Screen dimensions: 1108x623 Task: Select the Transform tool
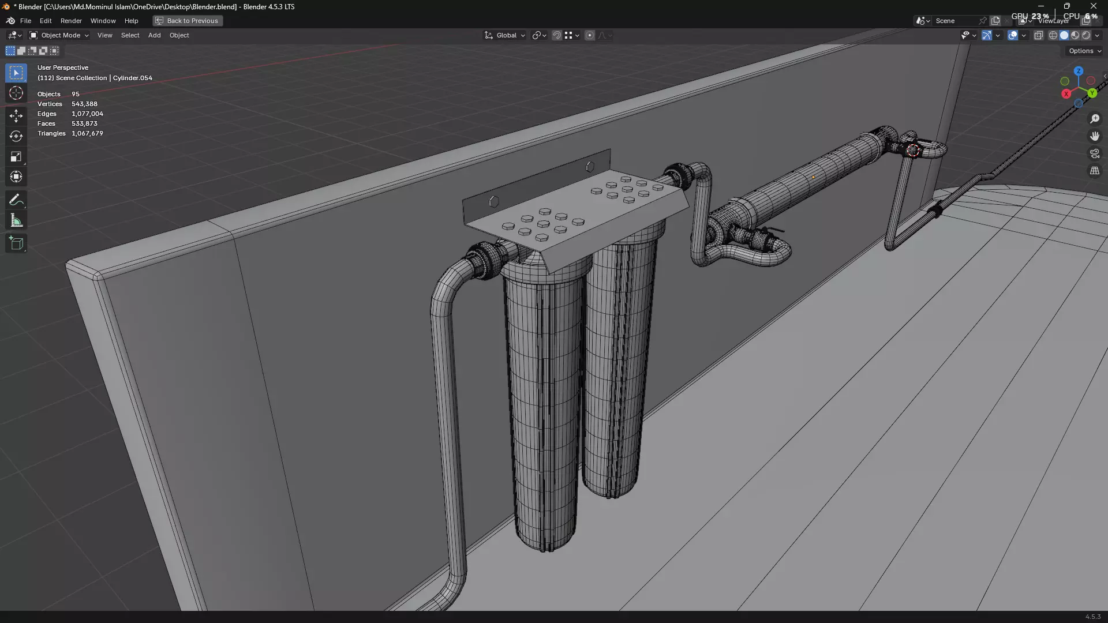pos(16,177)
